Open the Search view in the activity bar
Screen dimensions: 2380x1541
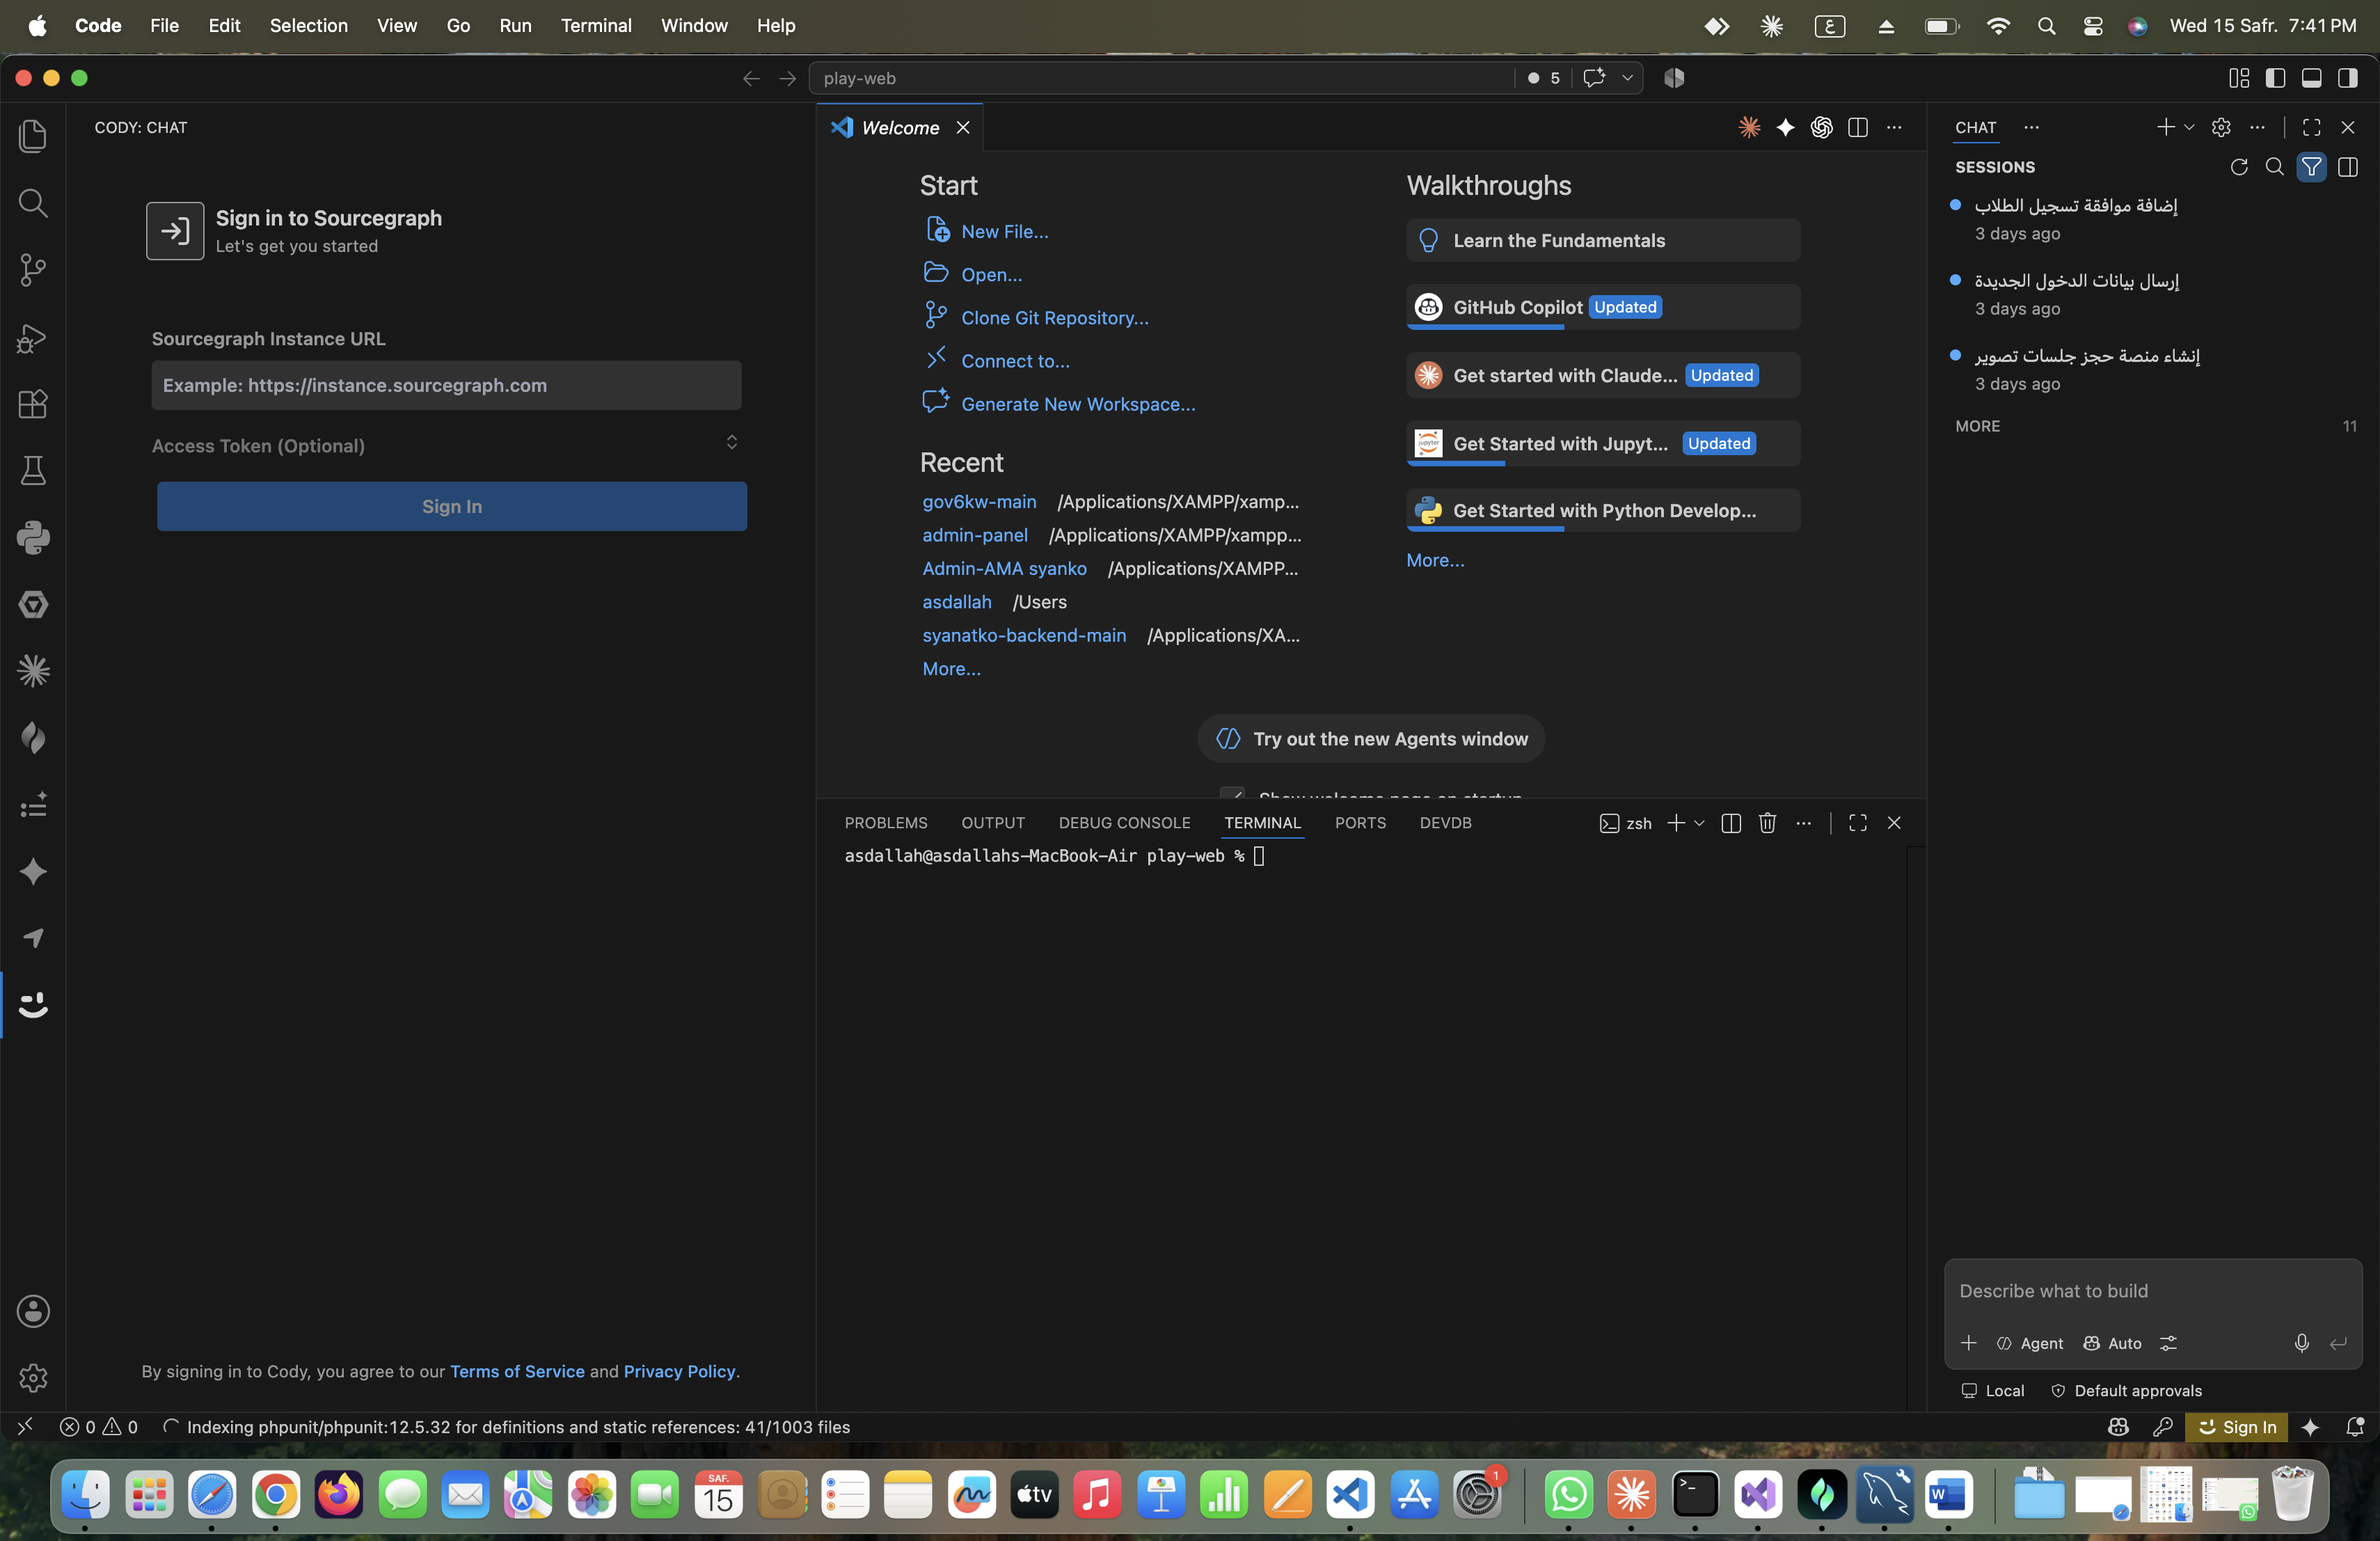coord(33,203)
